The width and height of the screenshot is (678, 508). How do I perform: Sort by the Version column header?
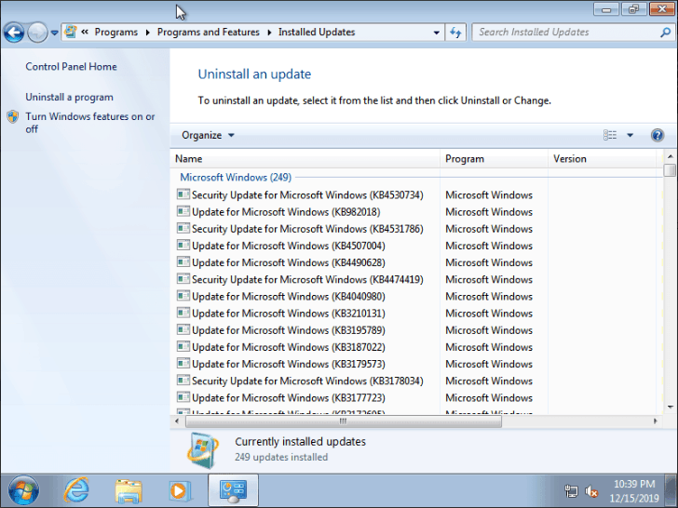pyautogui.click(x=602, y=159)
